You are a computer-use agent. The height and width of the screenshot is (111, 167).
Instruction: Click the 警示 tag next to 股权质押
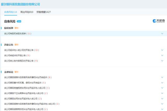16,28
